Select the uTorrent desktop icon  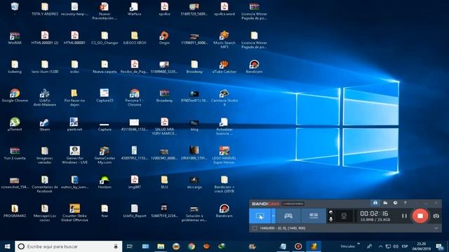[x=15, y=125]
